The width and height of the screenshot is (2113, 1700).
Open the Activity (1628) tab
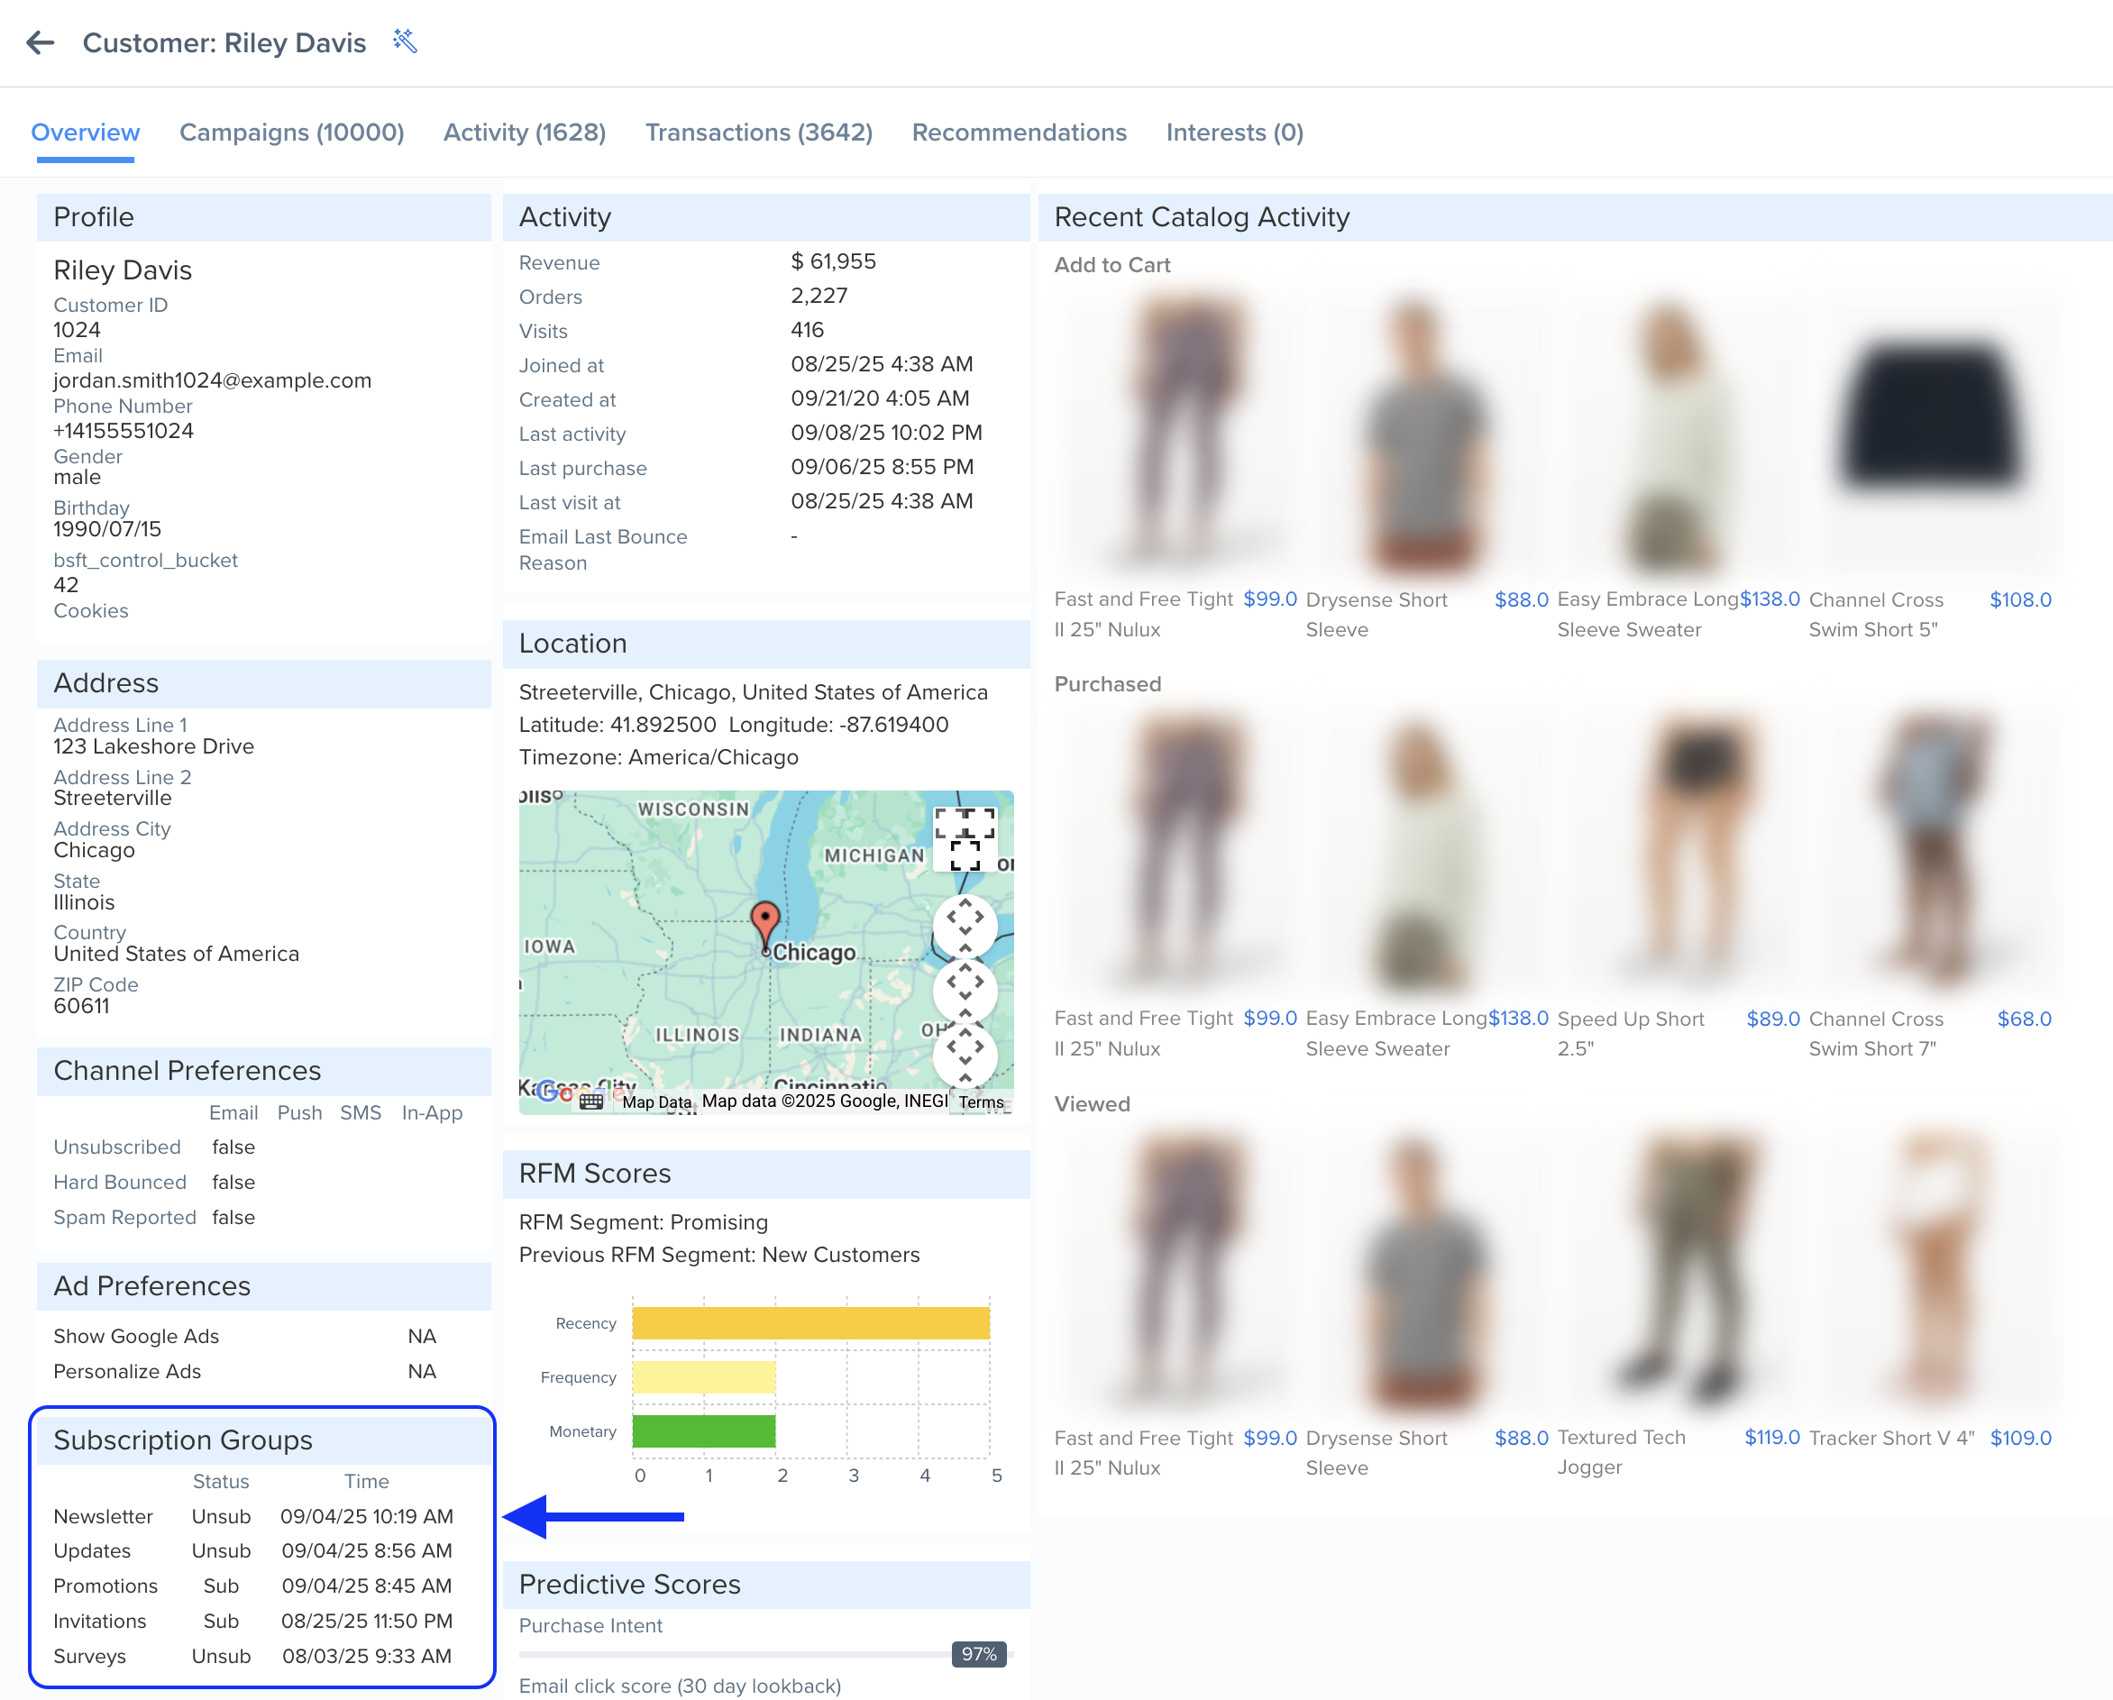tap(525, 133)
